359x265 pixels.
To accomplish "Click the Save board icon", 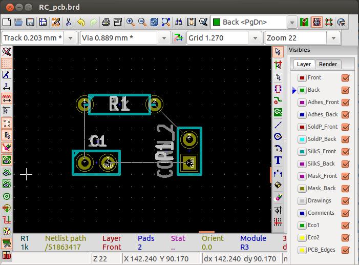I will (x=30, y=23).
